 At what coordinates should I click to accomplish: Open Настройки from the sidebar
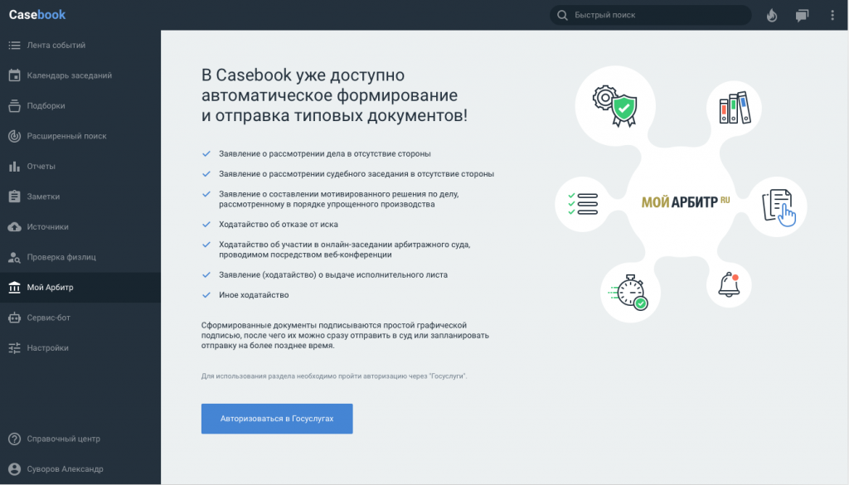[x=80, y=348]
